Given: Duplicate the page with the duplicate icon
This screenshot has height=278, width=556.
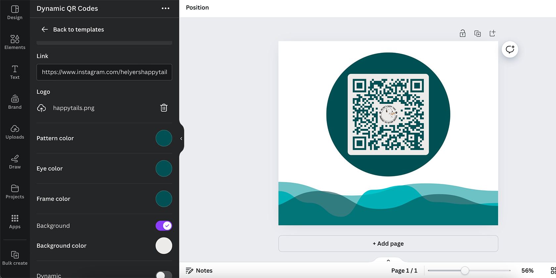Looking at the screenshot, I should click(x=478, y=33).
